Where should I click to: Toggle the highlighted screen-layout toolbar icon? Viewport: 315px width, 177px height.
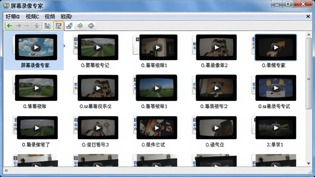[58, 26]
